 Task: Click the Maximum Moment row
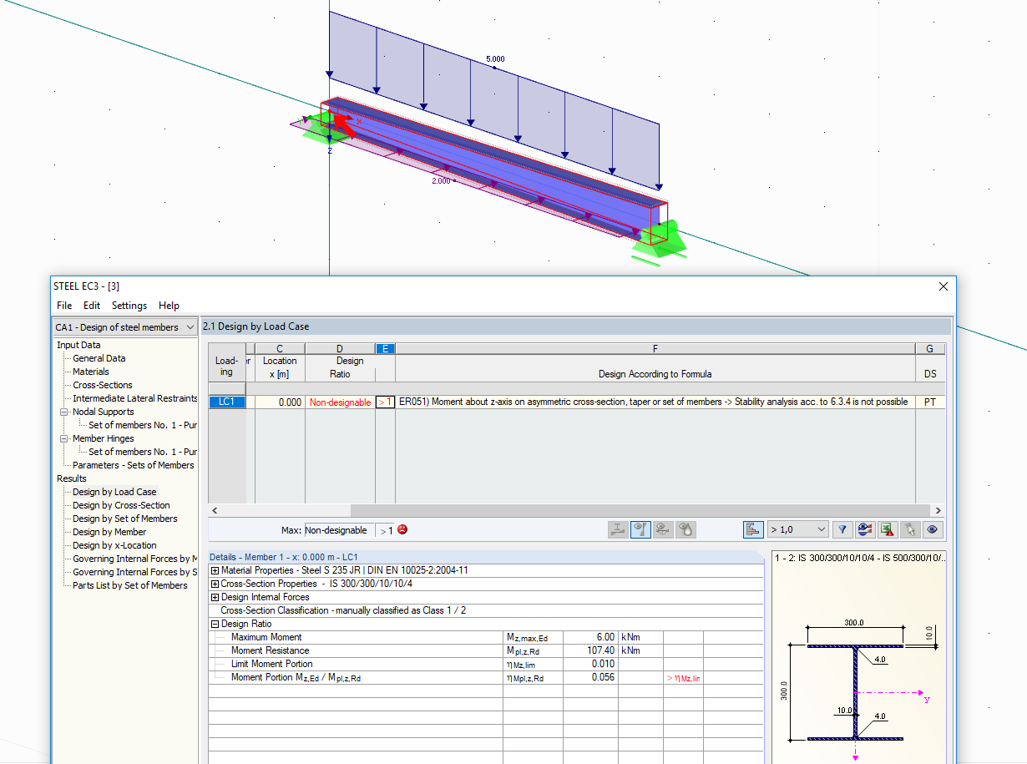point(486,637)
